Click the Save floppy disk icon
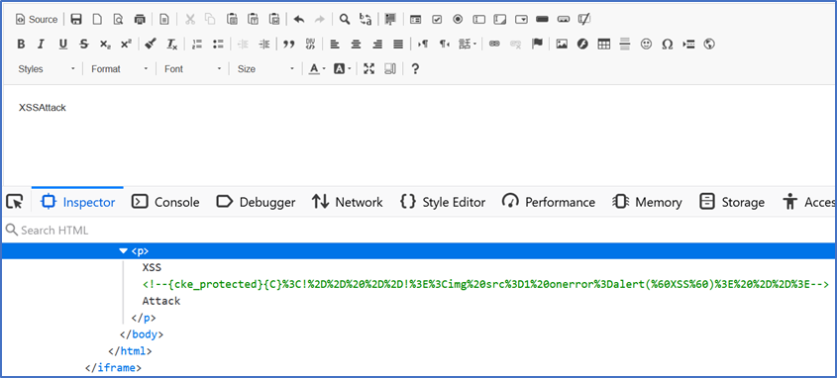Image resolution: width=837 pixels, height=378 pixels. click(76, 20)
